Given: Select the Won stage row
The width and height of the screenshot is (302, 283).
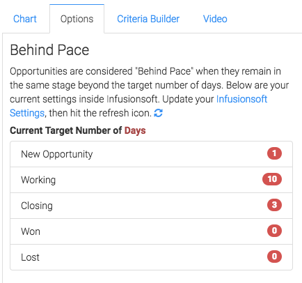Looking at the screenshot, I should (151, 231).
